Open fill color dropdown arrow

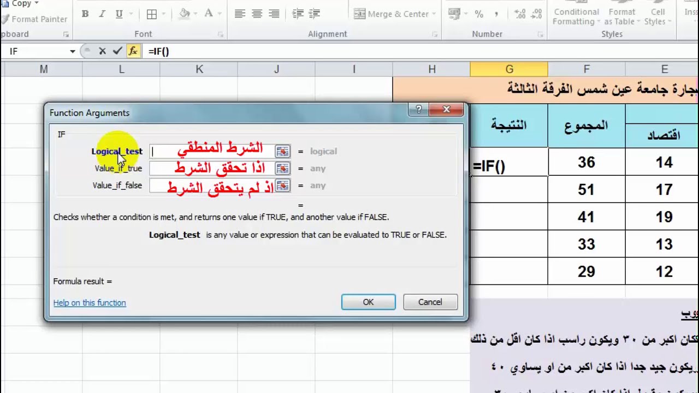pyautogui.click(x=196, y=14)
